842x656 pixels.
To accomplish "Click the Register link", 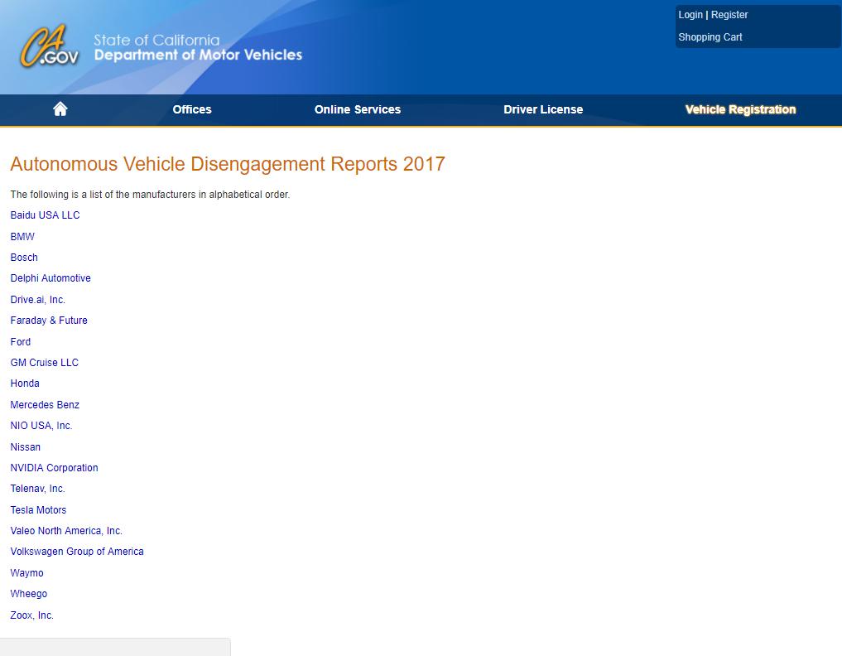I will (x=729, y=15).
